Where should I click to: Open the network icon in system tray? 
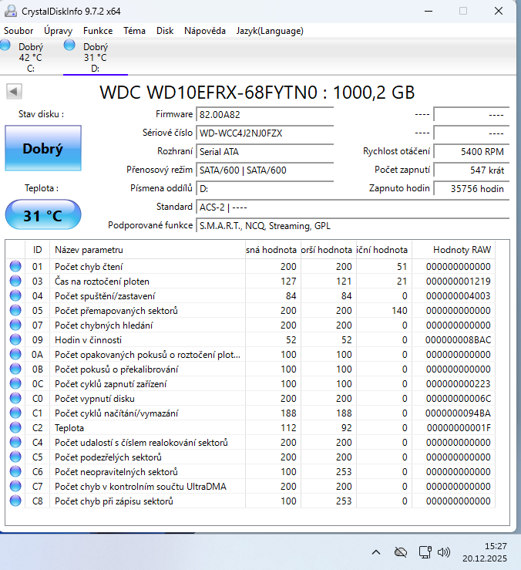click(x=423, y=552)
